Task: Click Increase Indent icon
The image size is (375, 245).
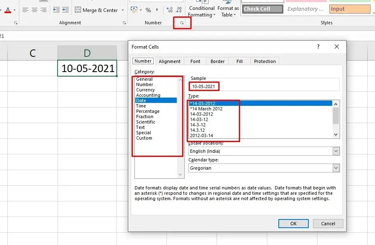Action: [x=65, y=10]
